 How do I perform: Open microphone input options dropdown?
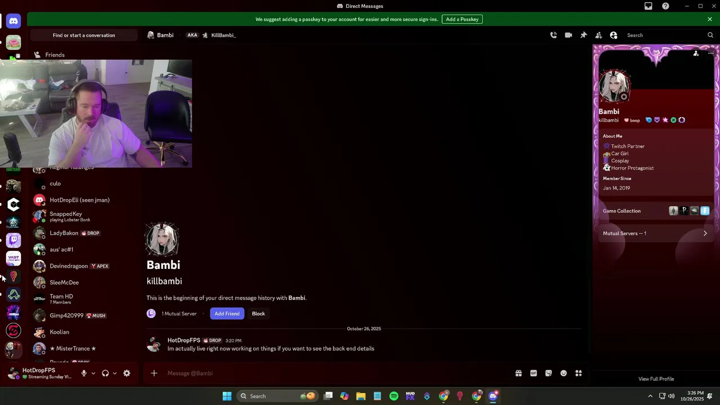[93, 373]
